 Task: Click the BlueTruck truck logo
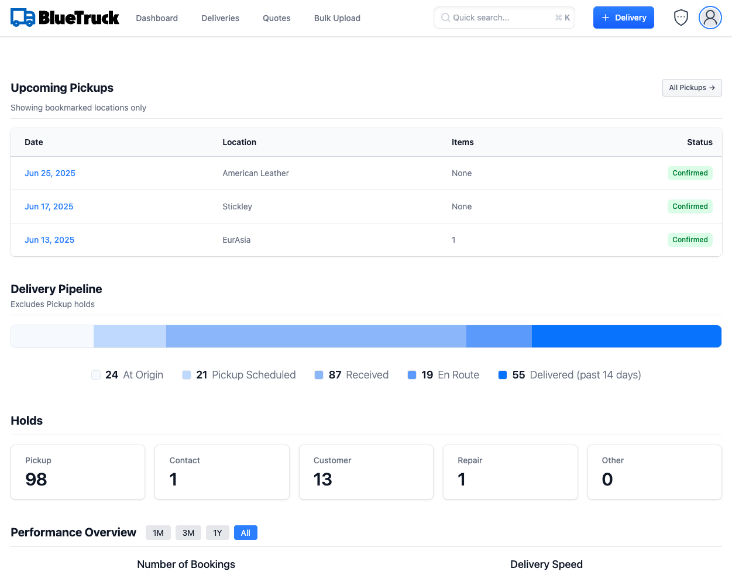tap(23, 18)
